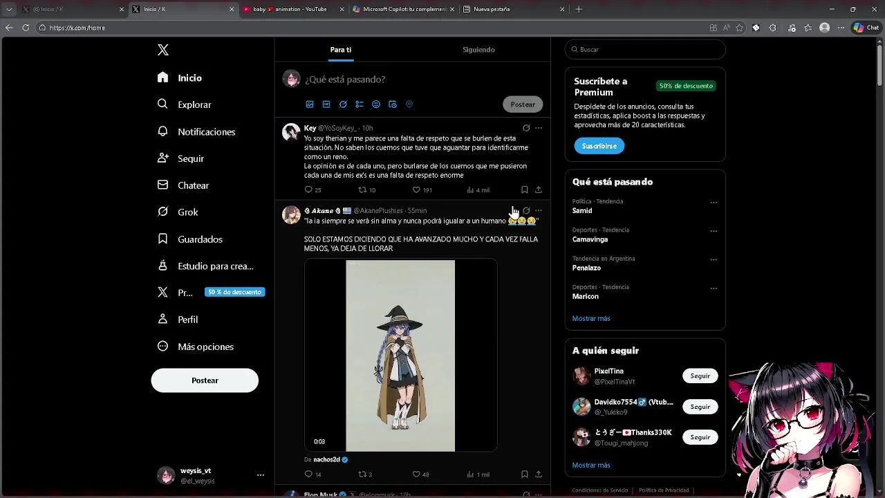Switch to YouTube baby animation tab

[x=293, y=9]
